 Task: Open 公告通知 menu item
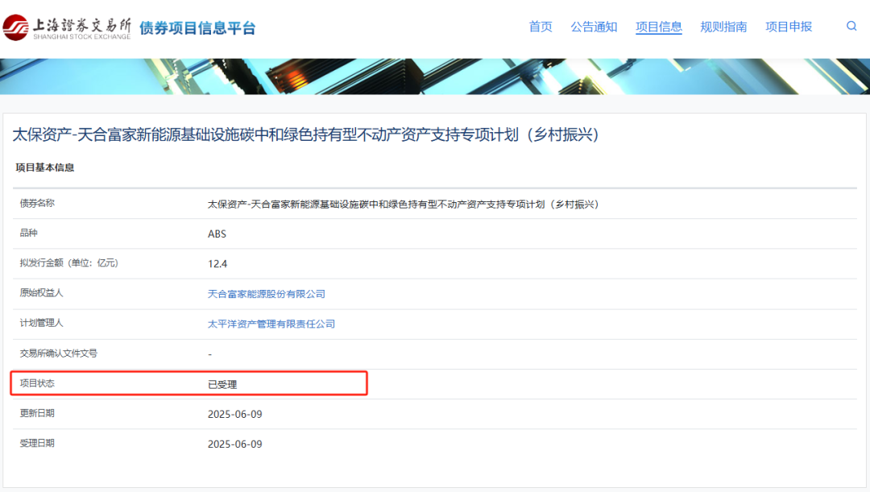tap(594, 27)
